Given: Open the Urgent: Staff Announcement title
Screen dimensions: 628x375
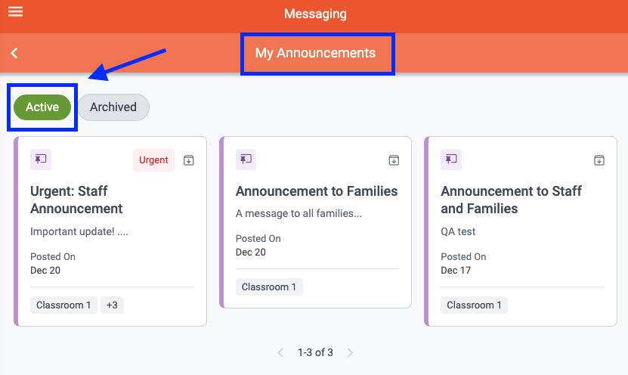Looking at the screenshot, I should (76, 200).
